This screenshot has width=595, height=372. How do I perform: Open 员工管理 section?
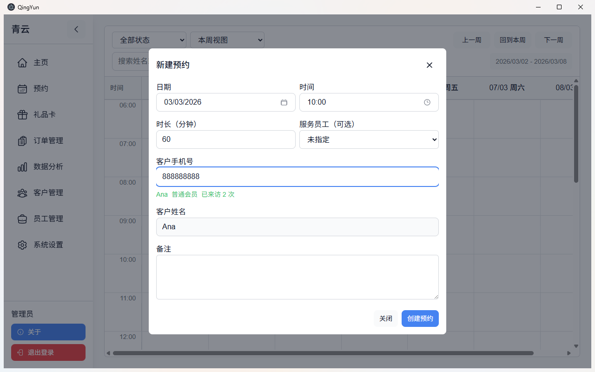click(x=48, y=219)
